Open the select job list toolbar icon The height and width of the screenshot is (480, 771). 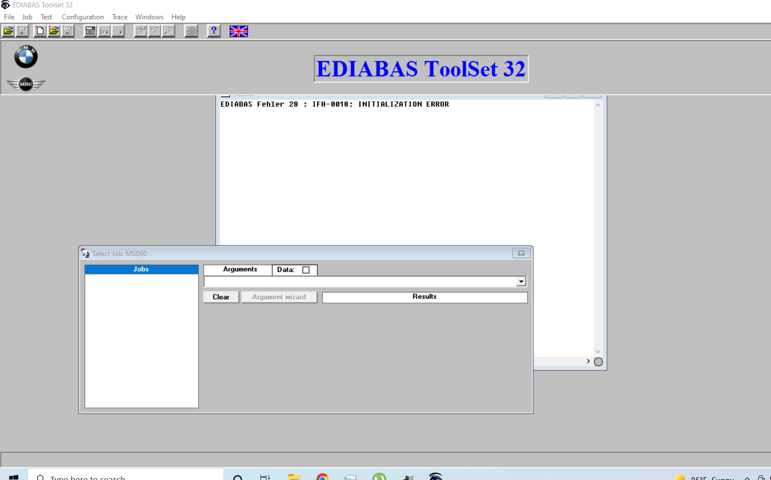click(90, 31)
